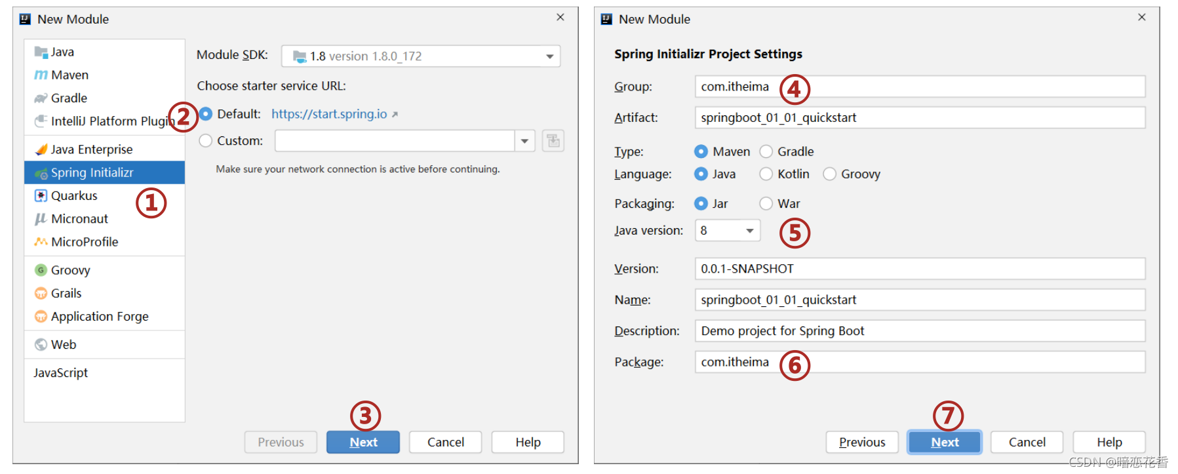This screenshot has width=1178, height=474.
Task: Click the Package input field
Action: [x=920, y=362]
